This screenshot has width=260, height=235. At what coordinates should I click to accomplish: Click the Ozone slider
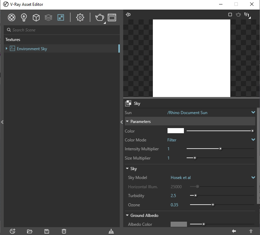pos(222,205)
